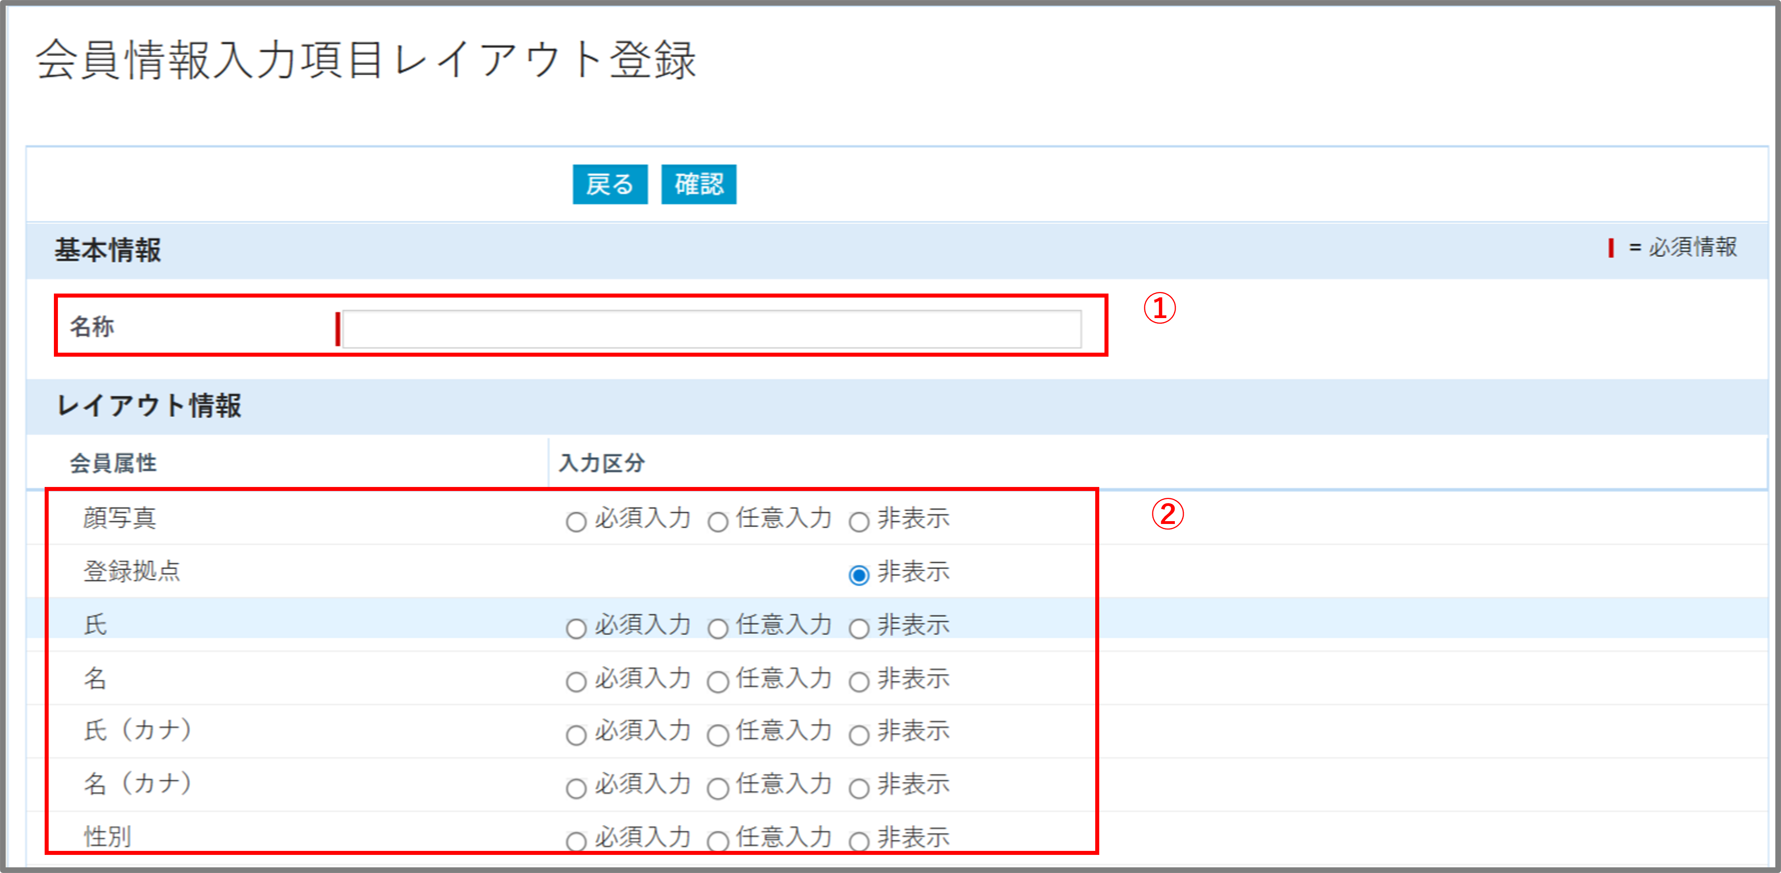Click the レイアウト情報 section heading
This screenshot has width=1781, height=873.
(149, 406)
